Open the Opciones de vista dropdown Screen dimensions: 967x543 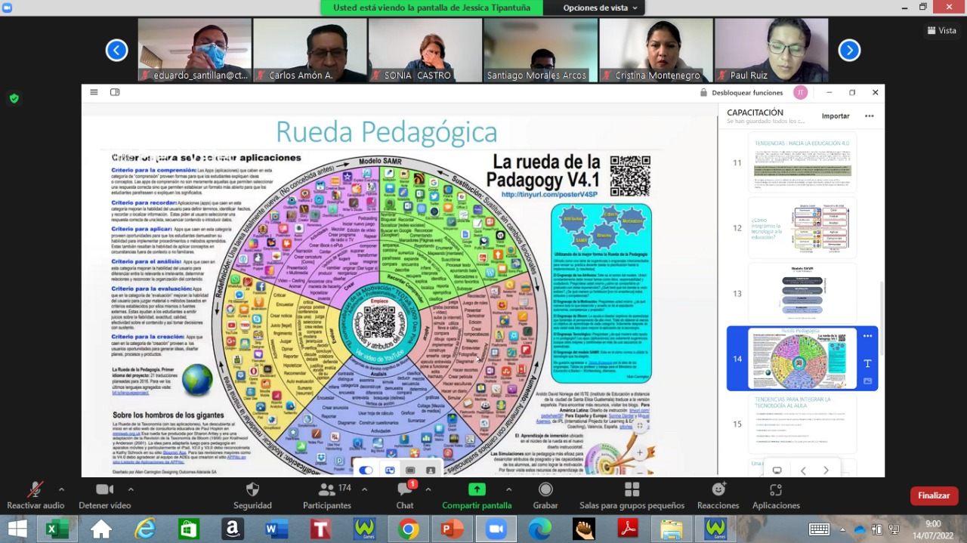pyautogui.click(x=600, y=8)
